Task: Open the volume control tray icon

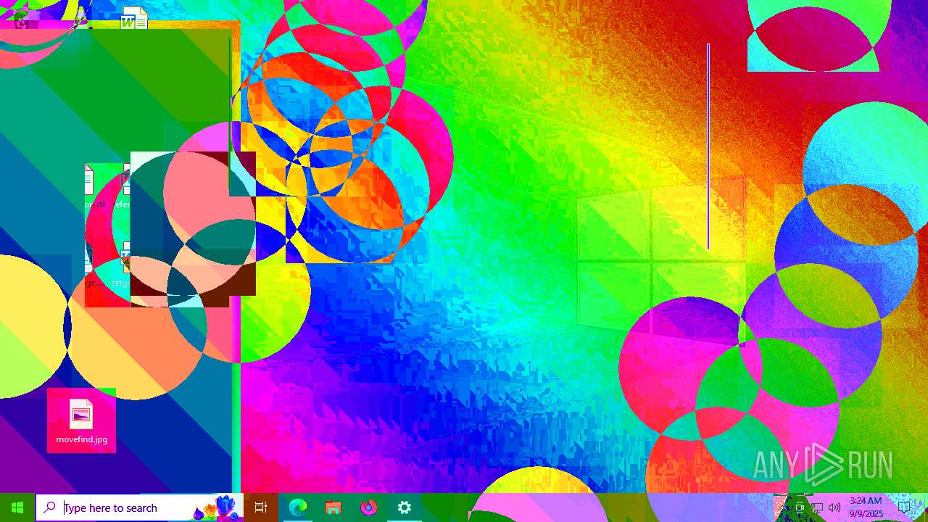Action: pos(834,507)
